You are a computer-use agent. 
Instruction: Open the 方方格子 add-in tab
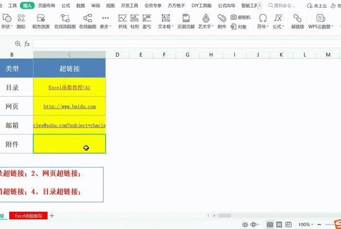tap(176, 6)
